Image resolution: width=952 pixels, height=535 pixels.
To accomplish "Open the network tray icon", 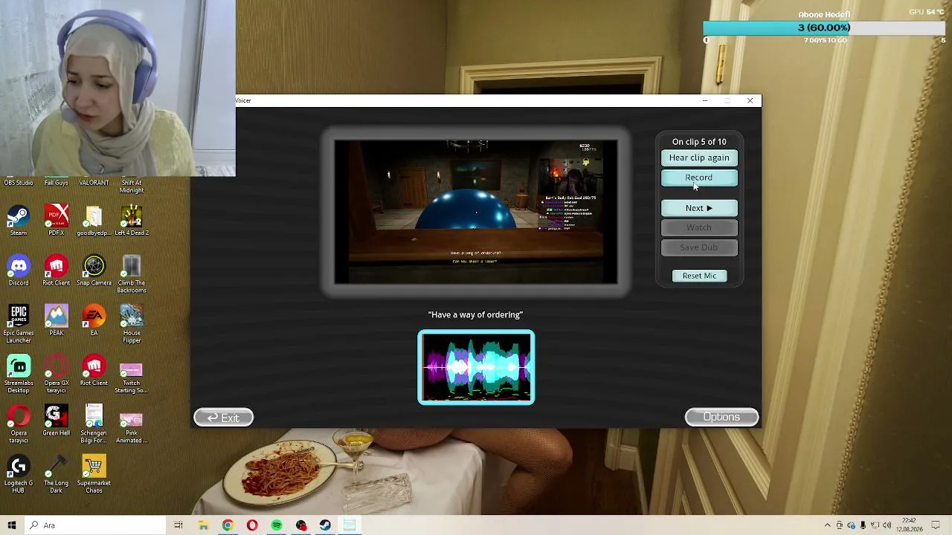I will (x=875, y=525).
